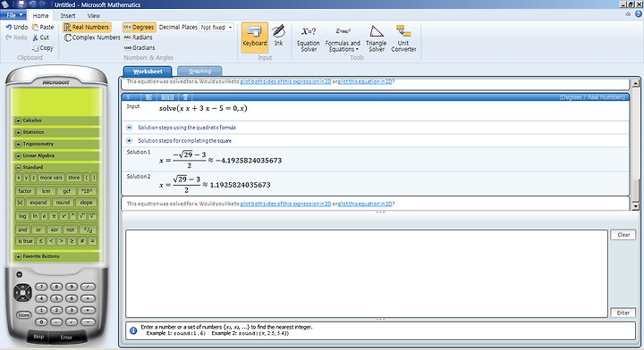The width and height of the screenshot is (644, 350).
Task: Click the not-equal symbol key
Action: click(x=82, y=241)
